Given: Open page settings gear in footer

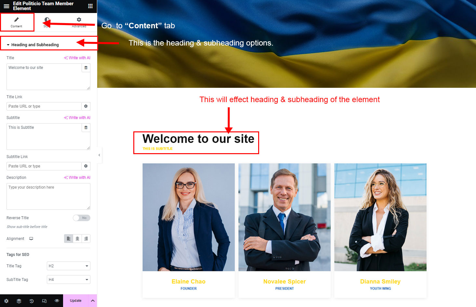Looking at the screenshot, I should tap(6, 301).
